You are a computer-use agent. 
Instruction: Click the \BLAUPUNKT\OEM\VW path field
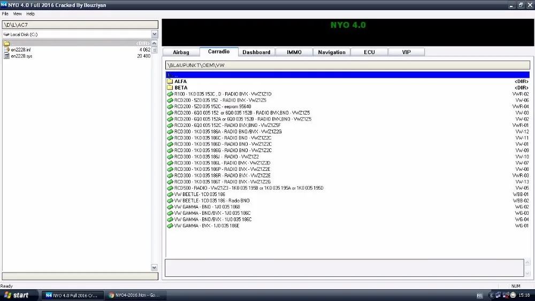[x=348, y=65]
